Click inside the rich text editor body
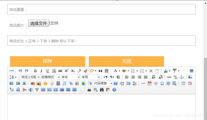Screen dimensions: 207x120 point(101,107)
